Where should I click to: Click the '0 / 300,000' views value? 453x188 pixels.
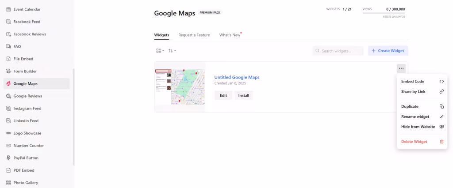pyautogui.click(x=395, y=9)
